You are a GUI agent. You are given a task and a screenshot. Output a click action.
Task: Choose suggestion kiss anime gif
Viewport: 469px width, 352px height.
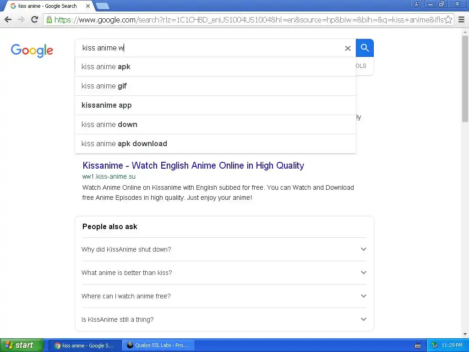(x=215, y=86)
